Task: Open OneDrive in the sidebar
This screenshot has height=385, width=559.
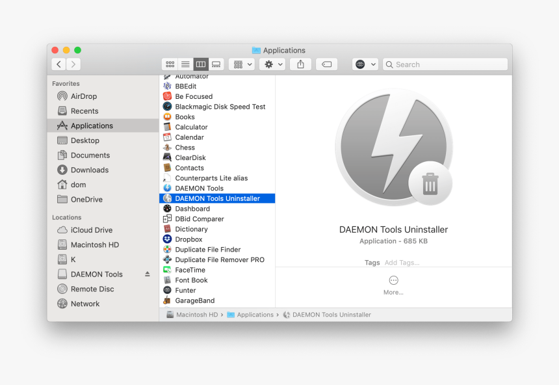Action: [x=103, y=200]
